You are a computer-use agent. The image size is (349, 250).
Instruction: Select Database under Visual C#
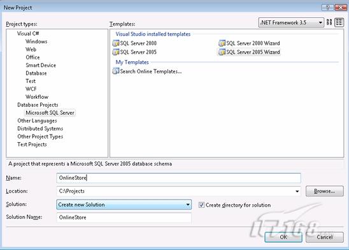(x=36, y=73)
